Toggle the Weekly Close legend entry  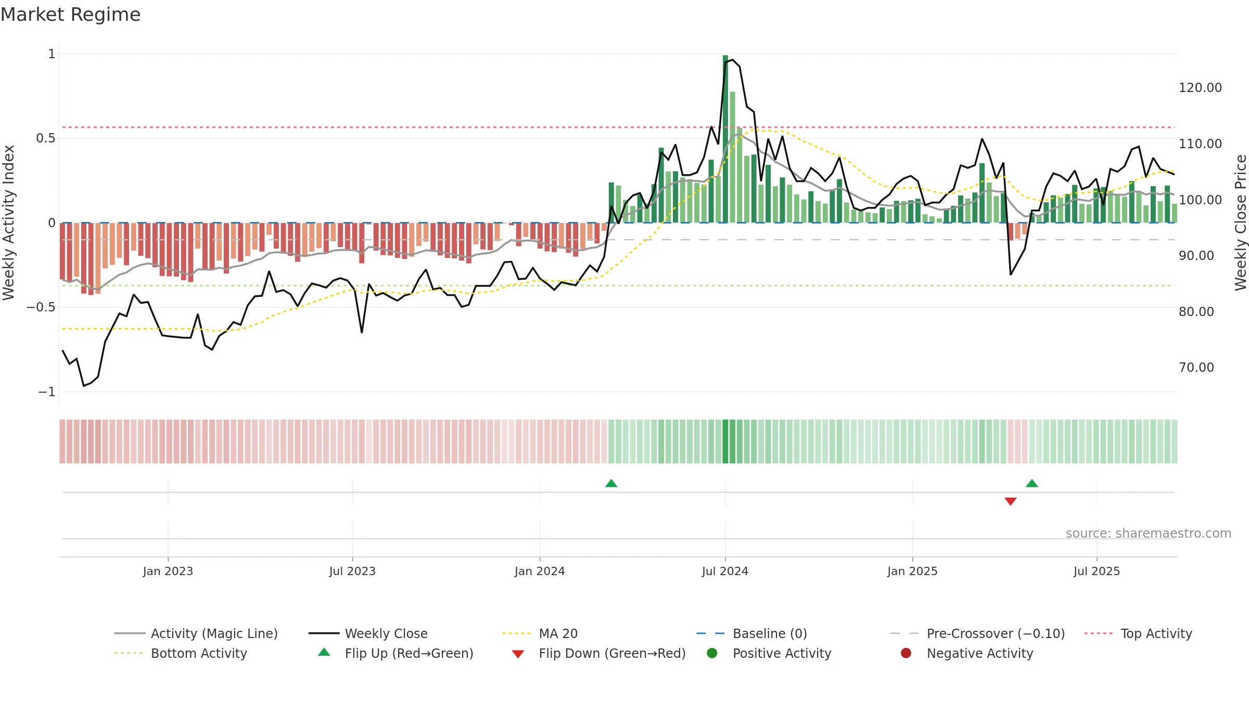(368, 633)
